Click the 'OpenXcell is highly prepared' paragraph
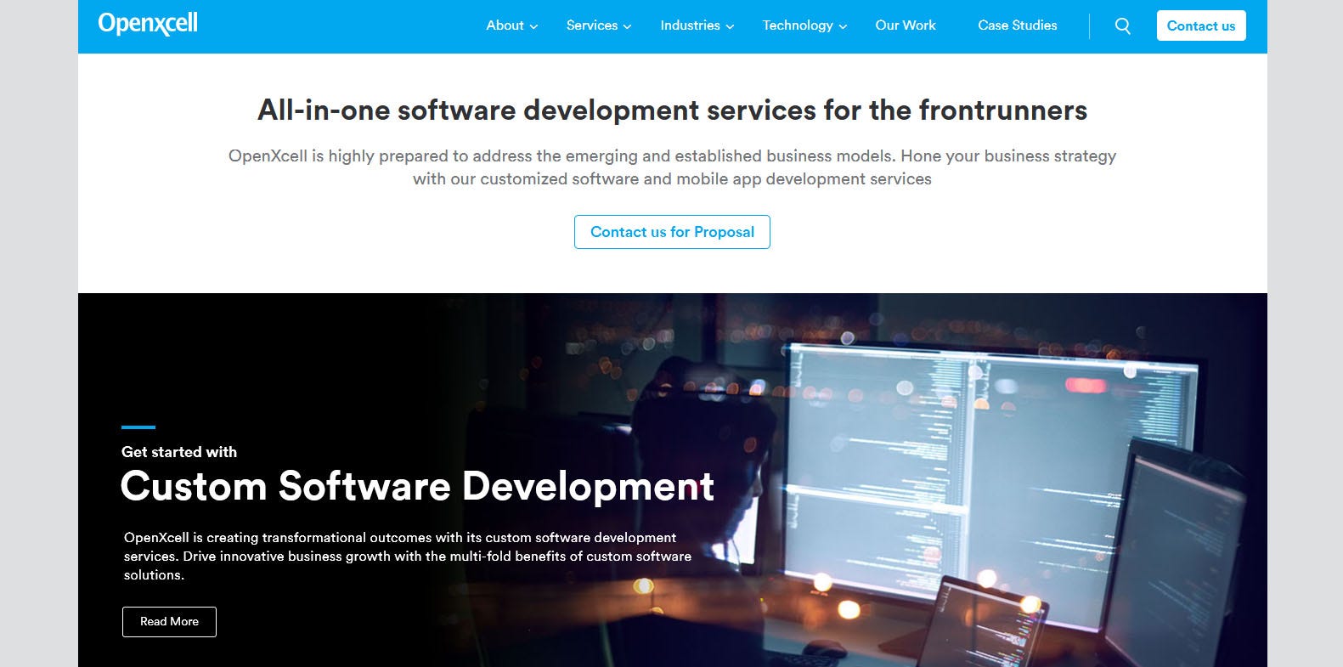 [x=672, y=167]
